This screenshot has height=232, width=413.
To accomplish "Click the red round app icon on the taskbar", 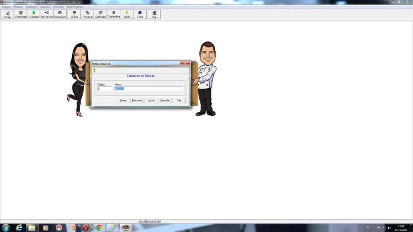I will 59,228.
